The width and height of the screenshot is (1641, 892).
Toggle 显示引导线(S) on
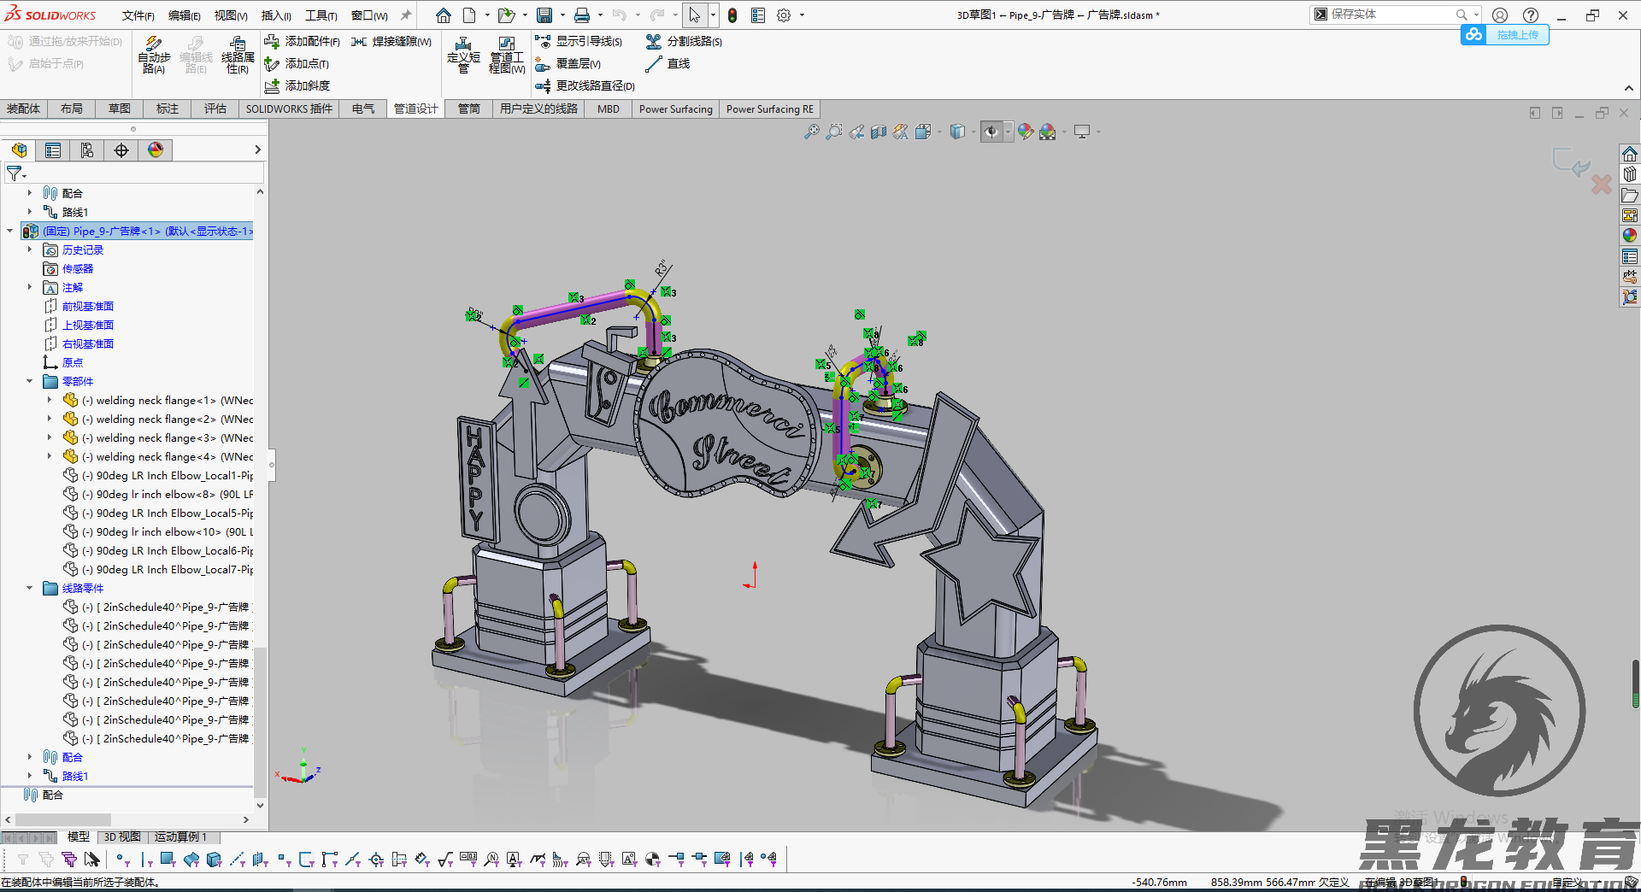click(579, 41)
